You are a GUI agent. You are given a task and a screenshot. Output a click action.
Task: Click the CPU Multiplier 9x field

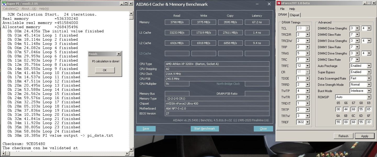click(x=177, y=84)
